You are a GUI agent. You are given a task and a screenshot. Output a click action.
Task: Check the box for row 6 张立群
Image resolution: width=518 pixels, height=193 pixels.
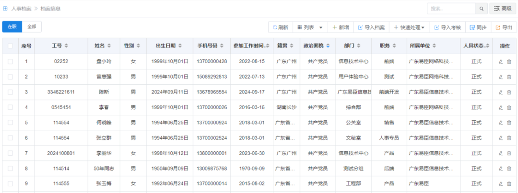(x=11, y=138)
